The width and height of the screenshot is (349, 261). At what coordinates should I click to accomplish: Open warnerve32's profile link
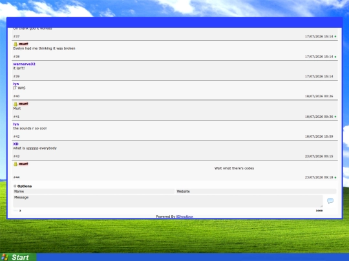[x=25, y=64]
